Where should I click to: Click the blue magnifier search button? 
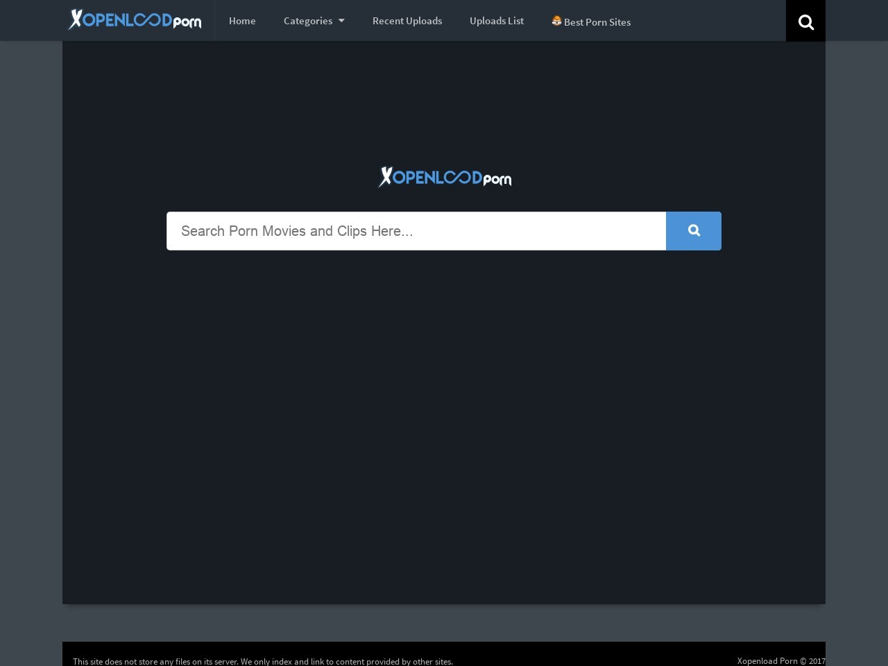(693, 231)
